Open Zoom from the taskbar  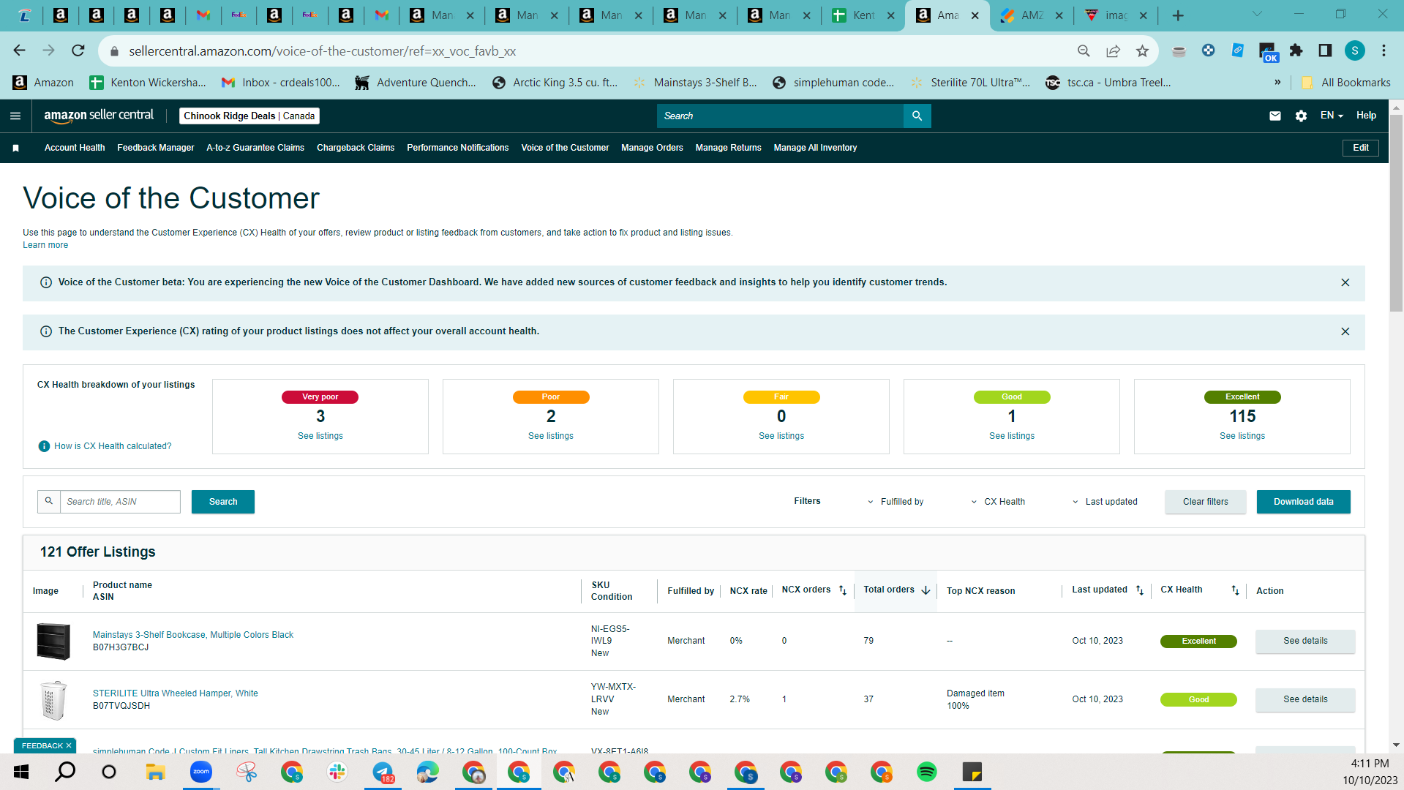pos(200,772)
